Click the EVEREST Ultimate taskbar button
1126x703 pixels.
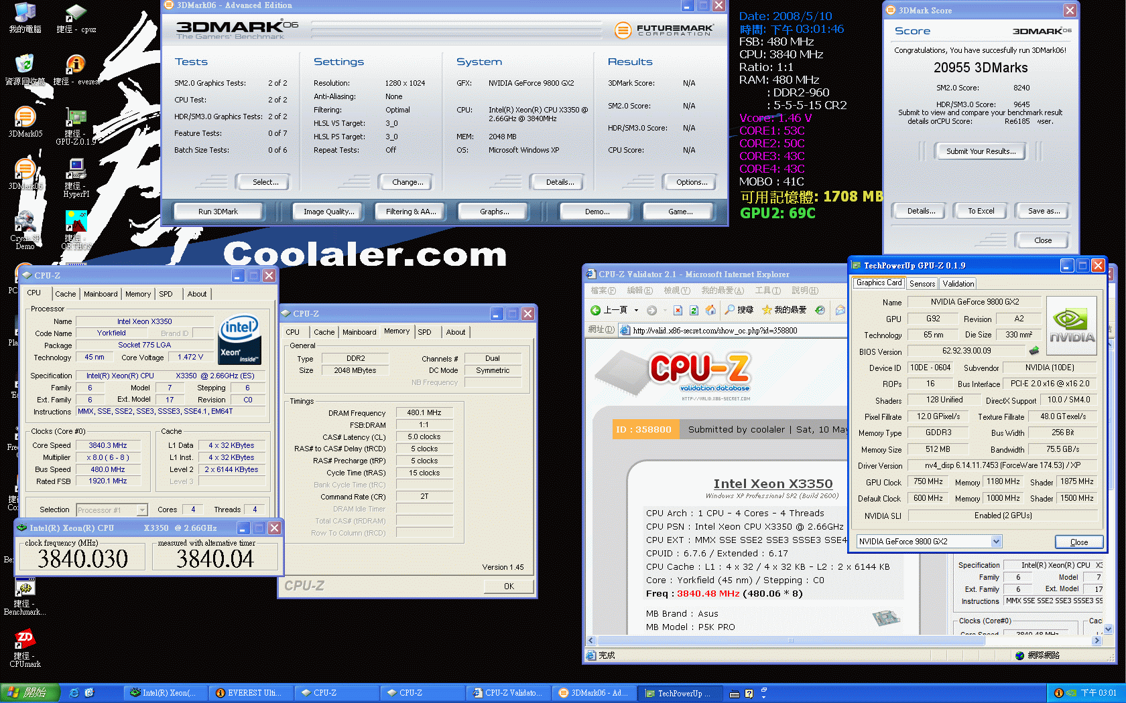pos(250,693)
